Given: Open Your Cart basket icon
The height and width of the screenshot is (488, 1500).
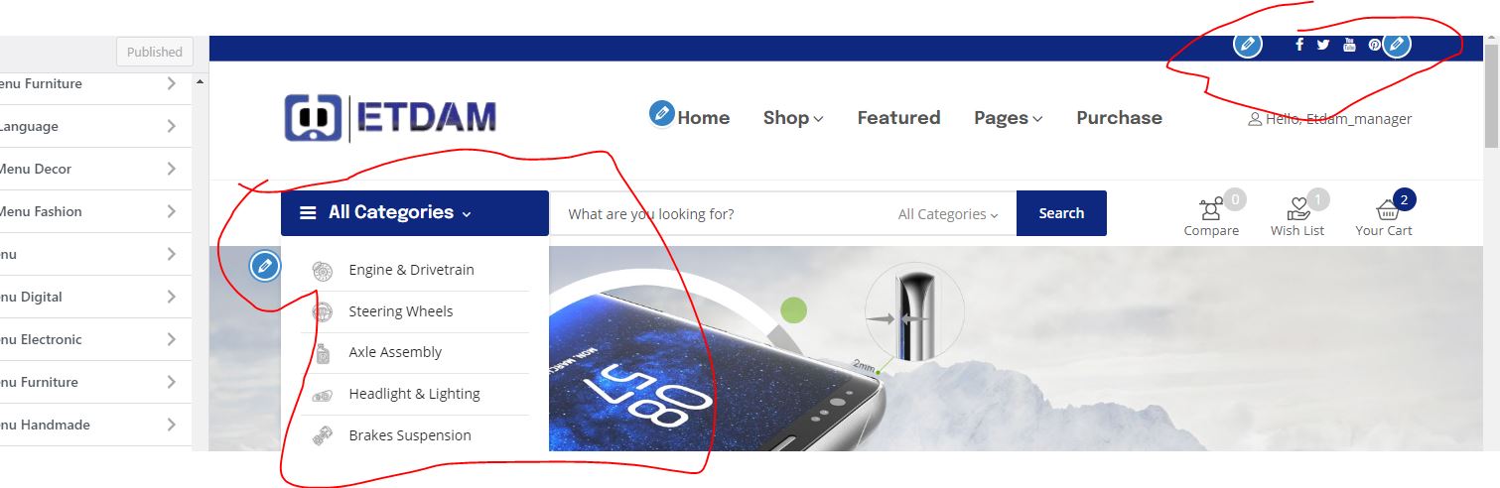Looking at the screenshot, I should pyautogui.click(x=1387, y=209).
